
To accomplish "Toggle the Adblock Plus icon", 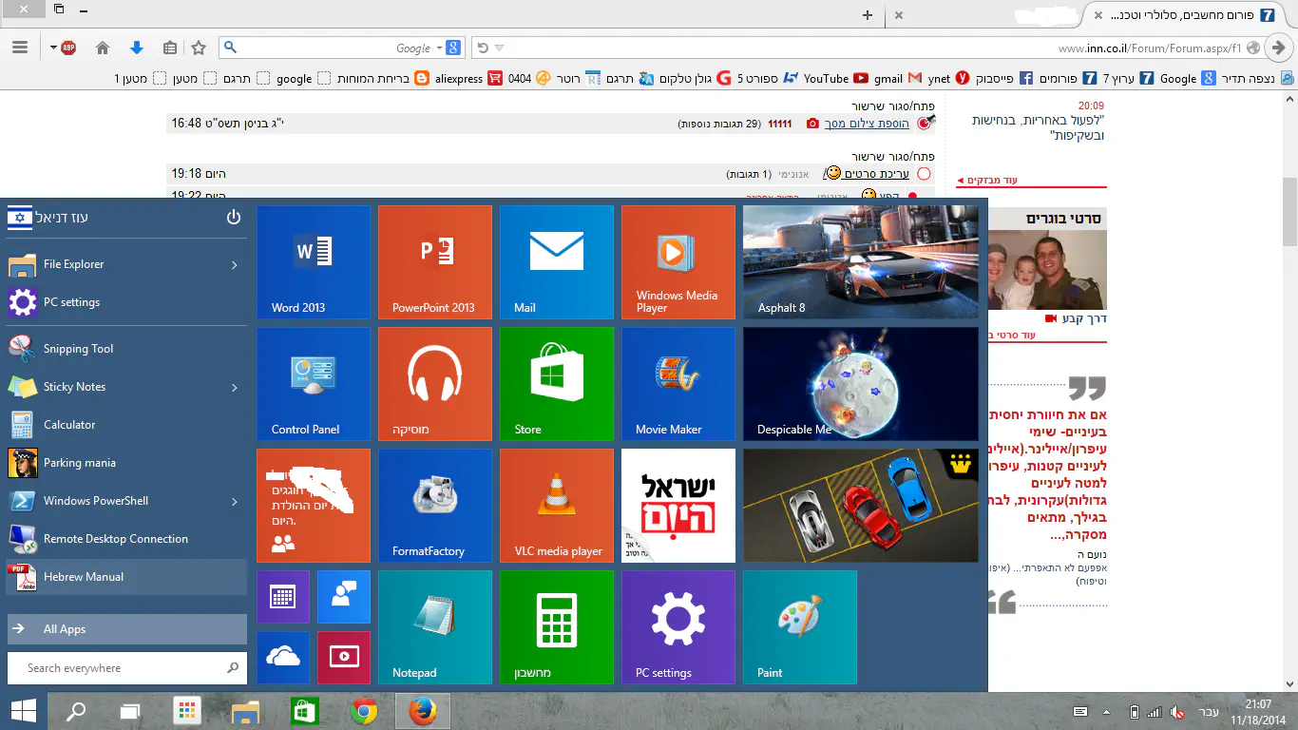I will click(x=67, y=48).
